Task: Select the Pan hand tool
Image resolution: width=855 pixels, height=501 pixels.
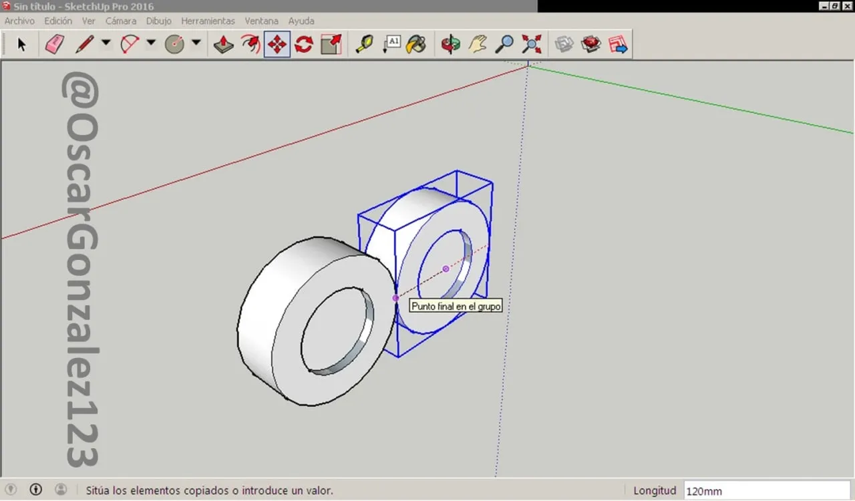Action: (x=478, y=45)
